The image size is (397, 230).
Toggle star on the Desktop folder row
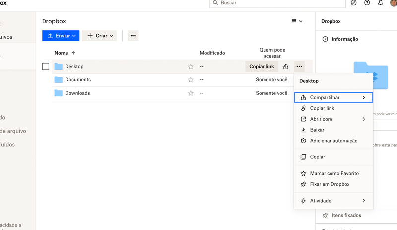pos(191,67)
